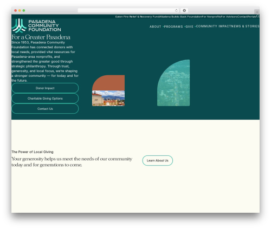
Task: Expand the dropdown arrow next to GIVE
Action: click(195, 27)
